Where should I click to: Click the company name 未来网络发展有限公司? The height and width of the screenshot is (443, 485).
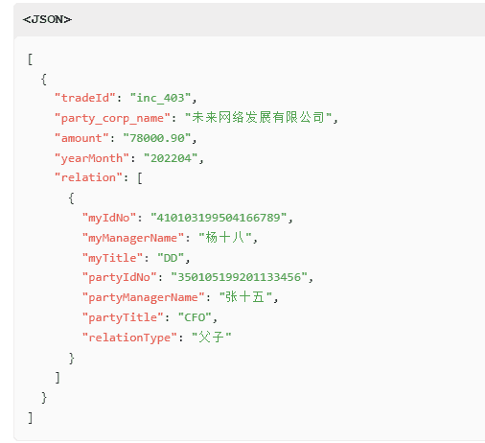(259, 118)
